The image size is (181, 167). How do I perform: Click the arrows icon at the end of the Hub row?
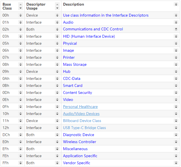coord(176,72)
